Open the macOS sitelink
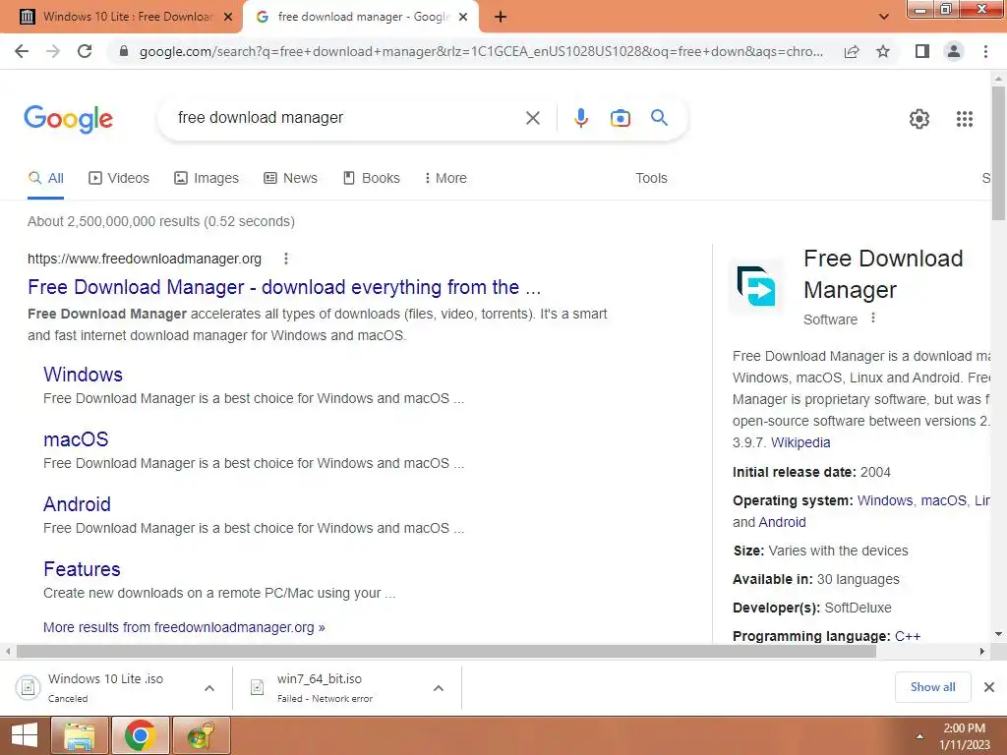The image size is (1007, 755). tap(76, 439)
